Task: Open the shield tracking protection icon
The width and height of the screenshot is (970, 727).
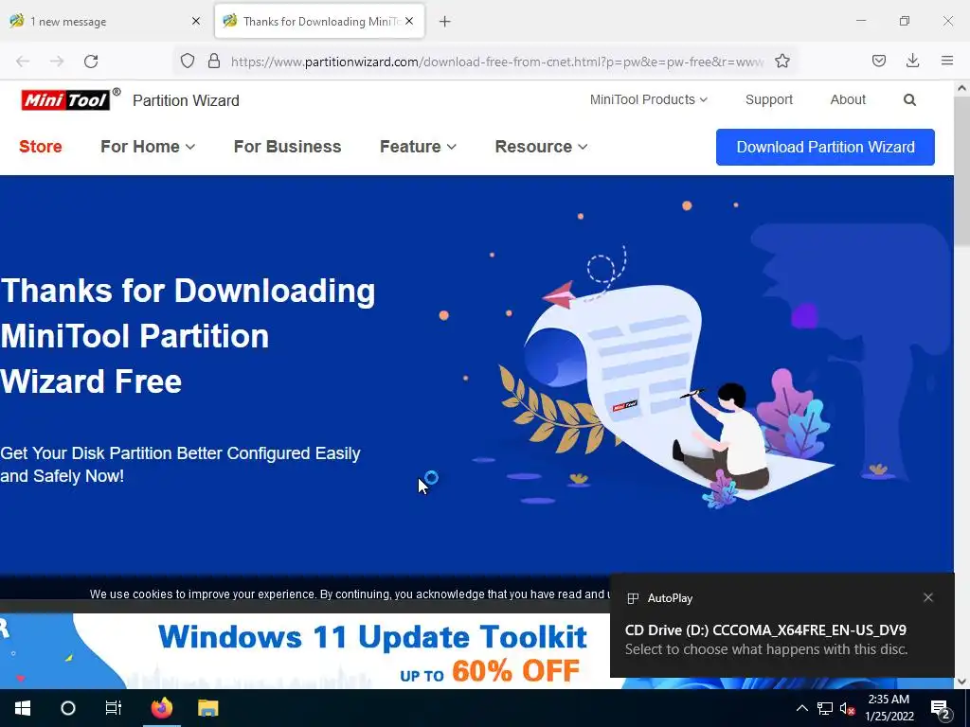Action: pos(188,61)
